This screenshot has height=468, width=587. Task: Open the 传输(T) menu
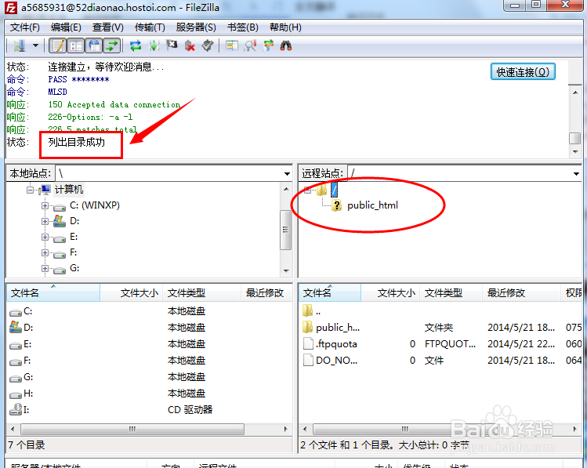pos(150,27)
